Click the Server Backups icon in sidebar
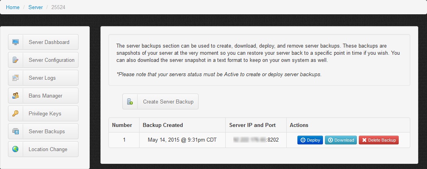427x169 pixels. pyautogui.click(x=16, y=131)
